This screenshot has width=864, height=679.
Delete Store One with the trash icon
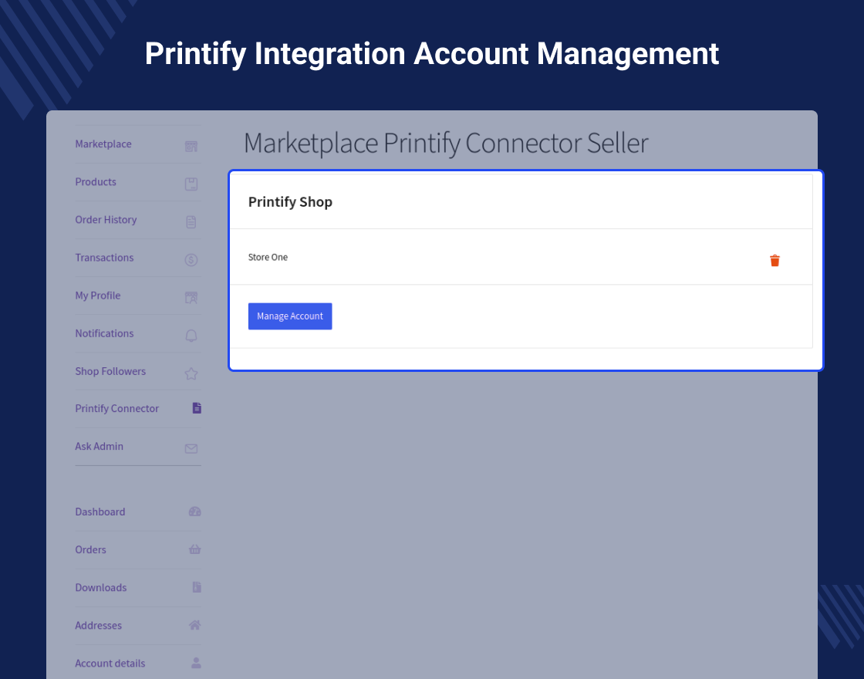coord(775,261)
